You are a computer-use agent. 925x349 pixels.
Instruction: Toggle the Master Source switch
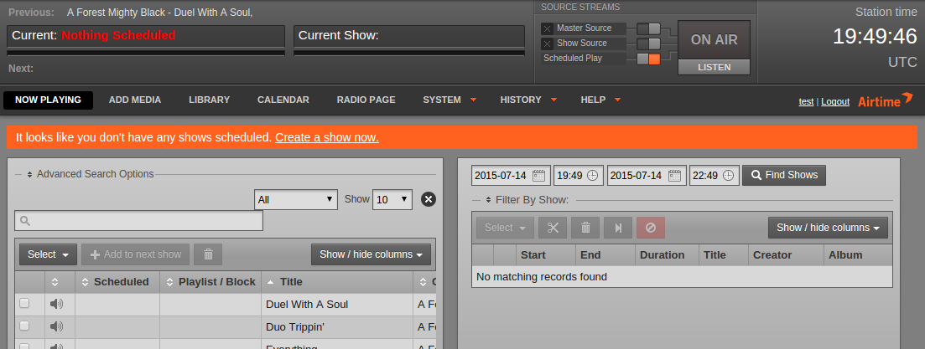click(x=648, y=28)
